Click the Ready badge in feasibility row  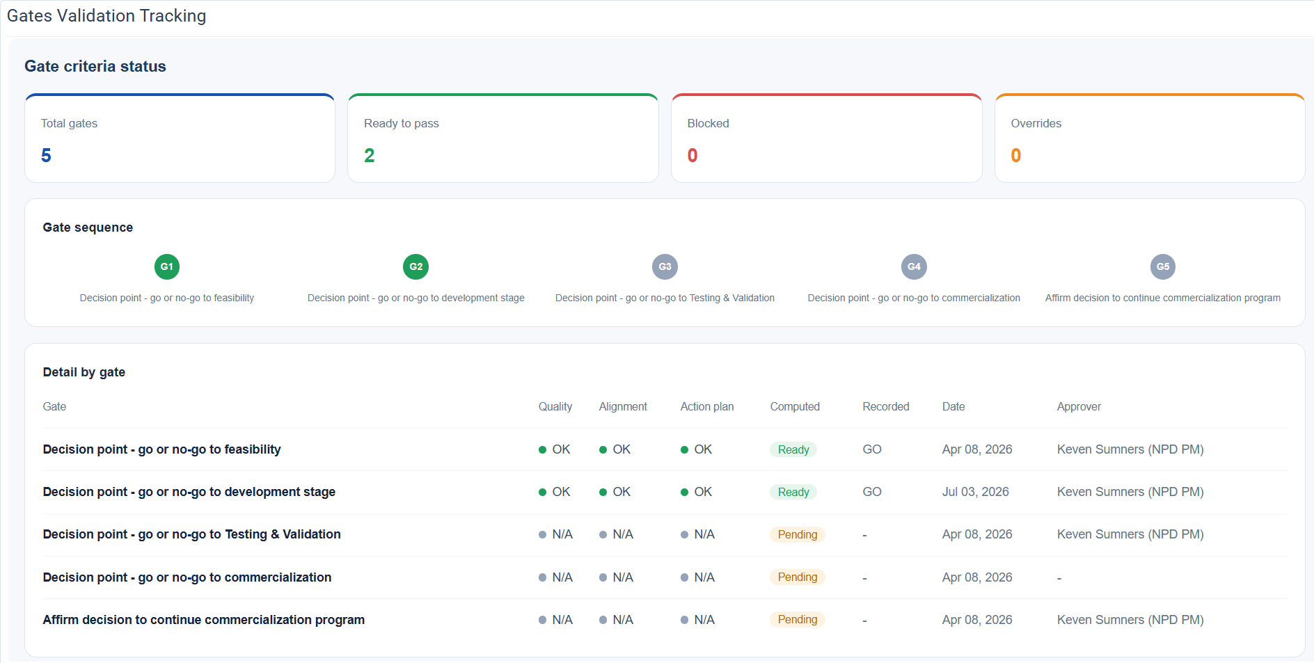coord(793,449)
